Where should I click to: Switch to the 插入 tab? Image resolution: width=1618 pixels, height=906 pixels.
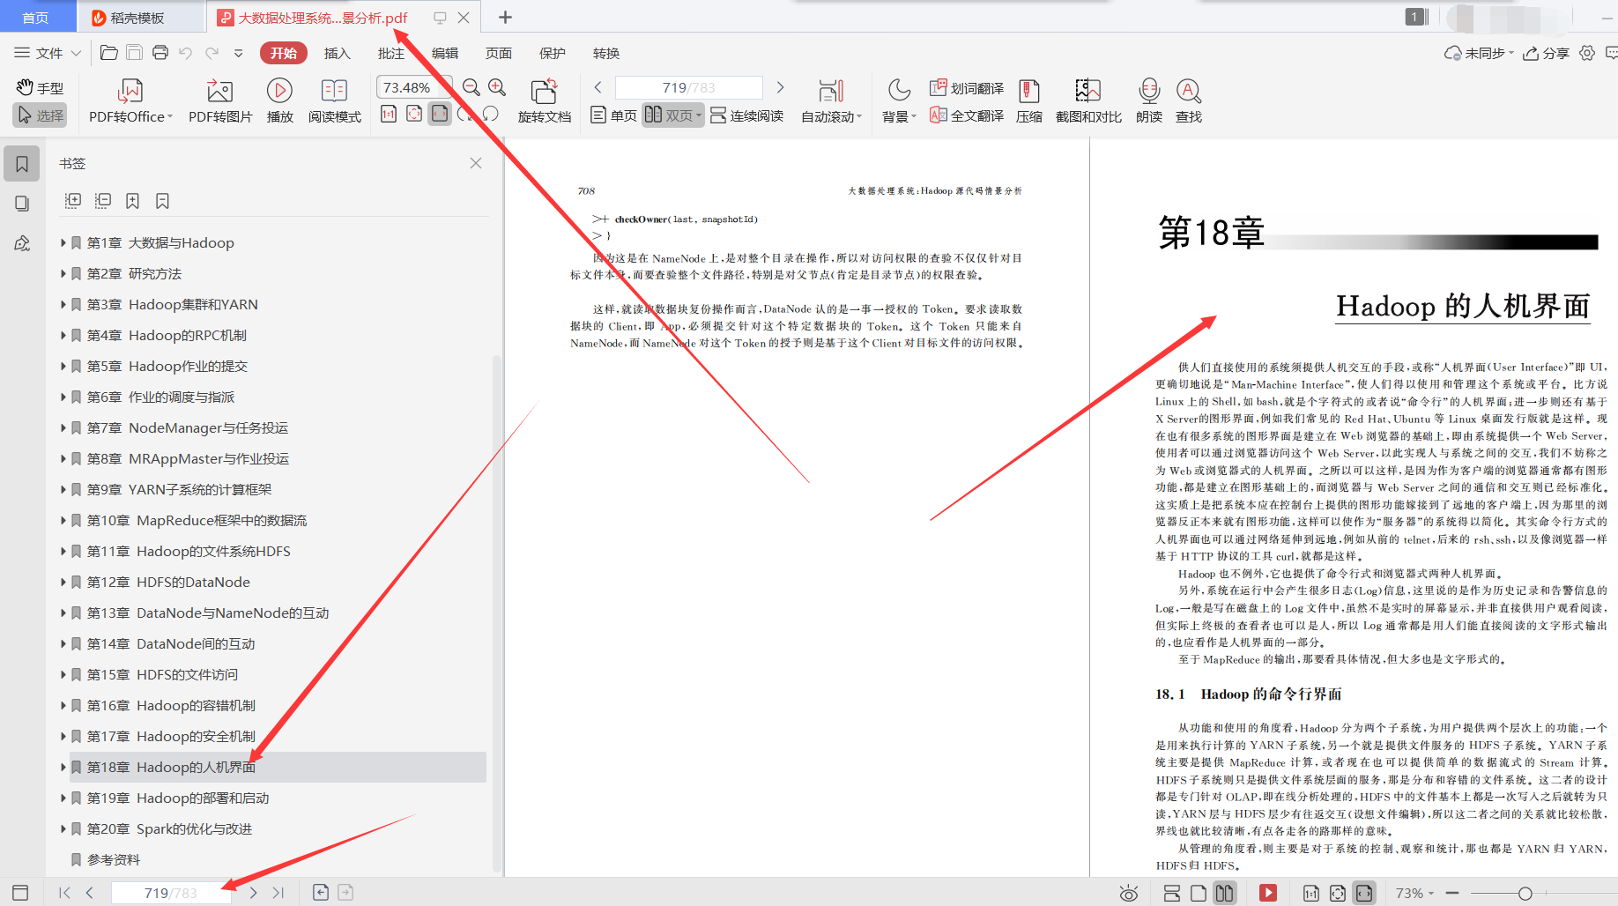coord(338,53)
